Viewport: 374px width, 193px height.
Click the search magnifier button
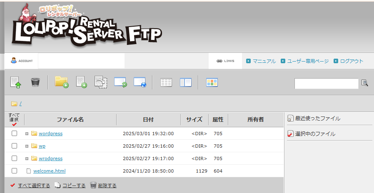click(x=365, y=83)
